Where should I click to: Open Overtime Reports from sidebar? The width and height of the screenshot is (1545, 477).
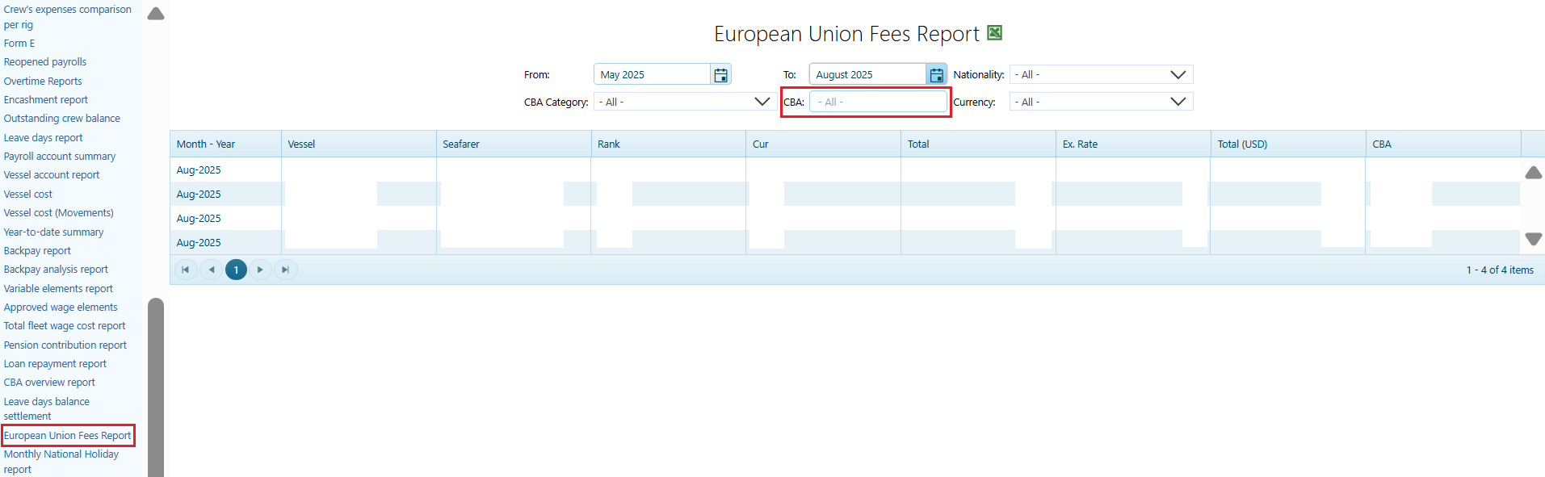43,82
